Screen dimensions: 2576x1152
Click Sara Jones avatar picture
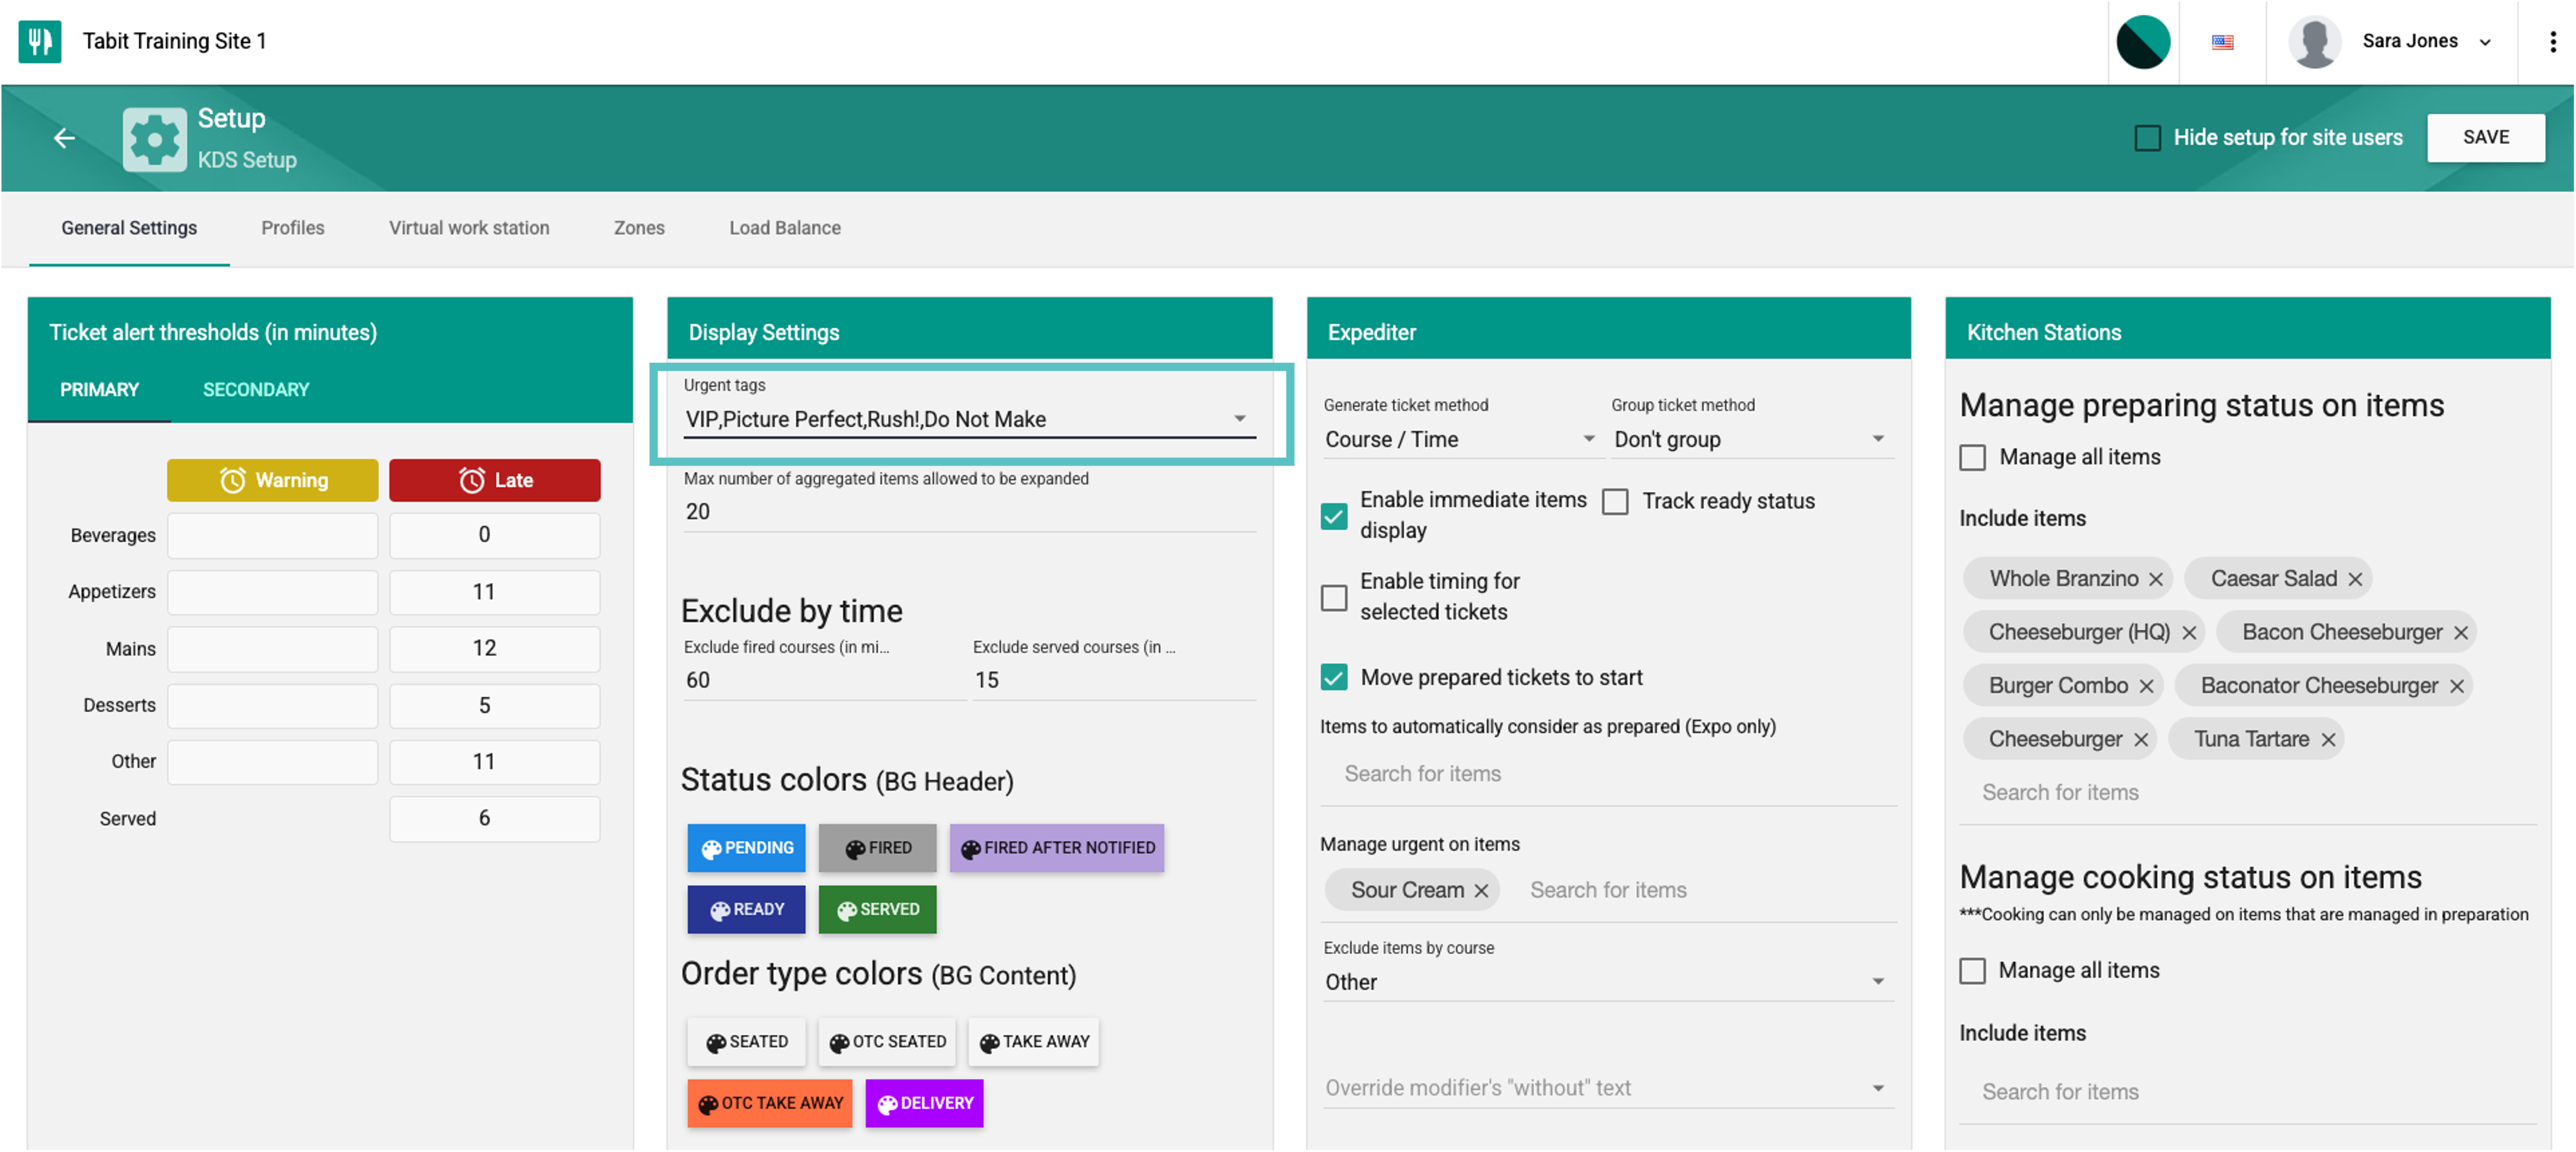(x=2315, y=42)
